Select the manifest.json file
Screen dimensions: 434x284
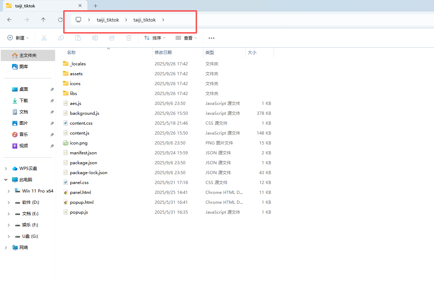click(x=83, y=153)
